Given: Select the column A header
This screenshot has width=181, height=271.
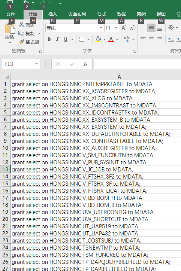Looking at the screenshot, I should [x=119, y=77].
